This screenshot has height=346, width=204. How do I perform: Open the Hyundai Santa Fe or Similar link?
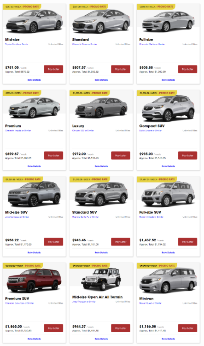[85, 217]
